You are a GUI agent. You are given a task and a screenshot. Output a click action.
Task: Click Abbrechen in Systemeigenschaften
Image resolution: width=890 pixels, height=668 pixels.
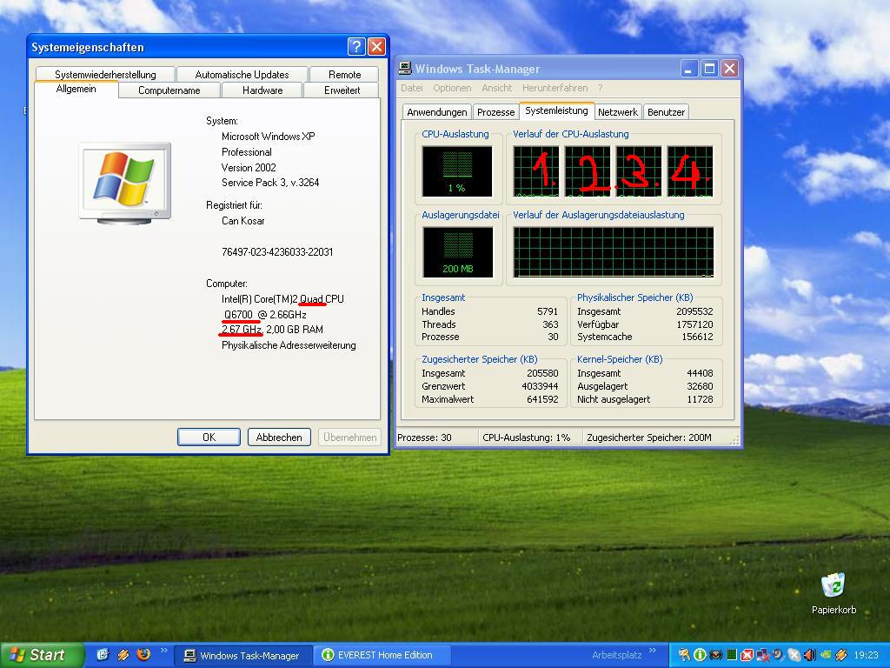(x=279, y=437)
